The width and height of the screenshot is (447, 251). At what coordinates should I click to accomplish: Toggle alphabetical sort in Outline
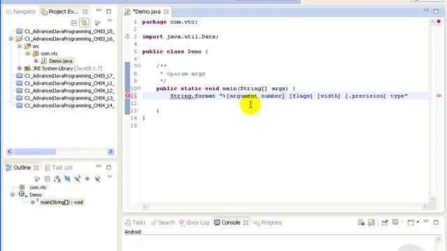point(57,178)
